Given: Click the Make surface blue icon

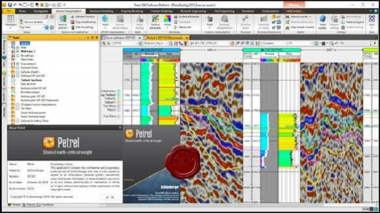Looking at the screenshot, I should 323,22.
